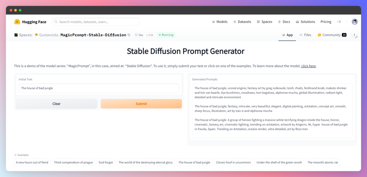Select example 'A new hours out of fiend'
Viewport: 367px width, 177px height.
pyautogui.click(x=32, y=162)
